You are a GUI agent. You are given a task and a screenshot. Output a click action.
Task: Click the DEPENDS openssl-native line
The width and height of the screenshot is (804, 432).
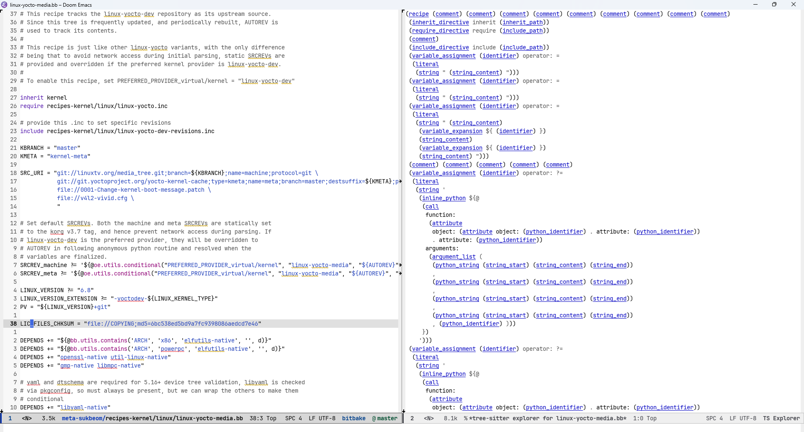[95, 357]
